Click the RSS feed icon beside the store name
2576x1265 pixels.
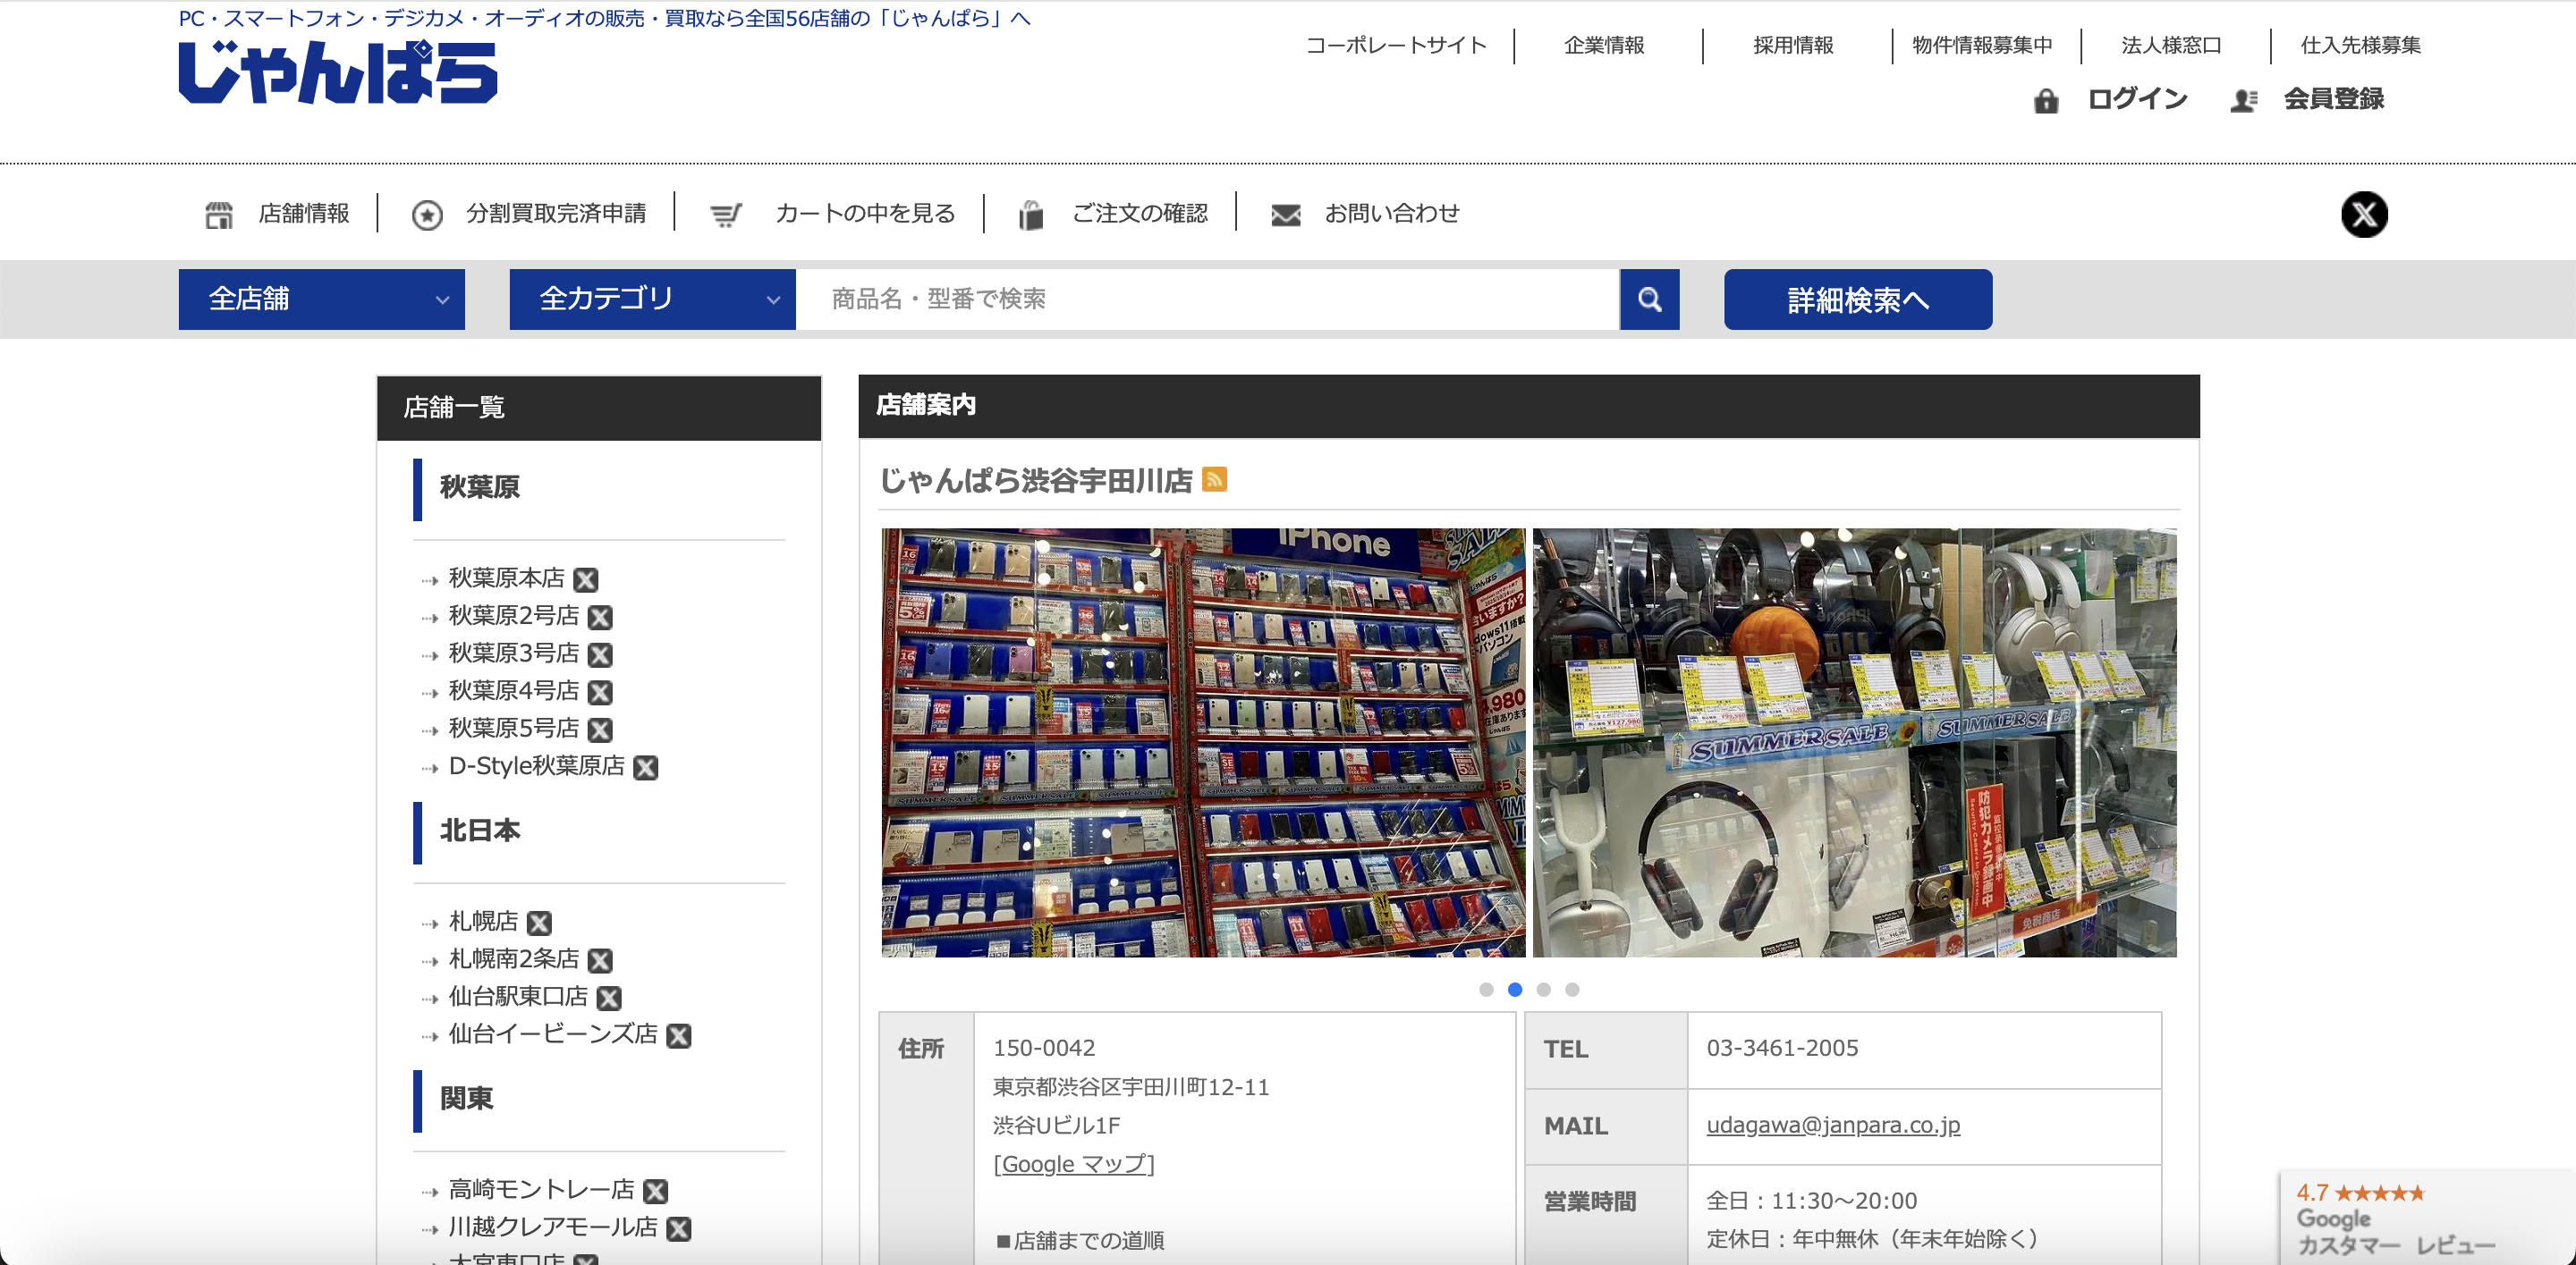[1214, 479]
